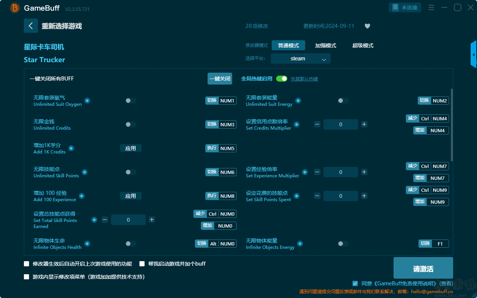The image size is (477, 298).
Task: Uncheck the GameBuff disclaimer agreement checkbox
Action: tap(355, 283)
